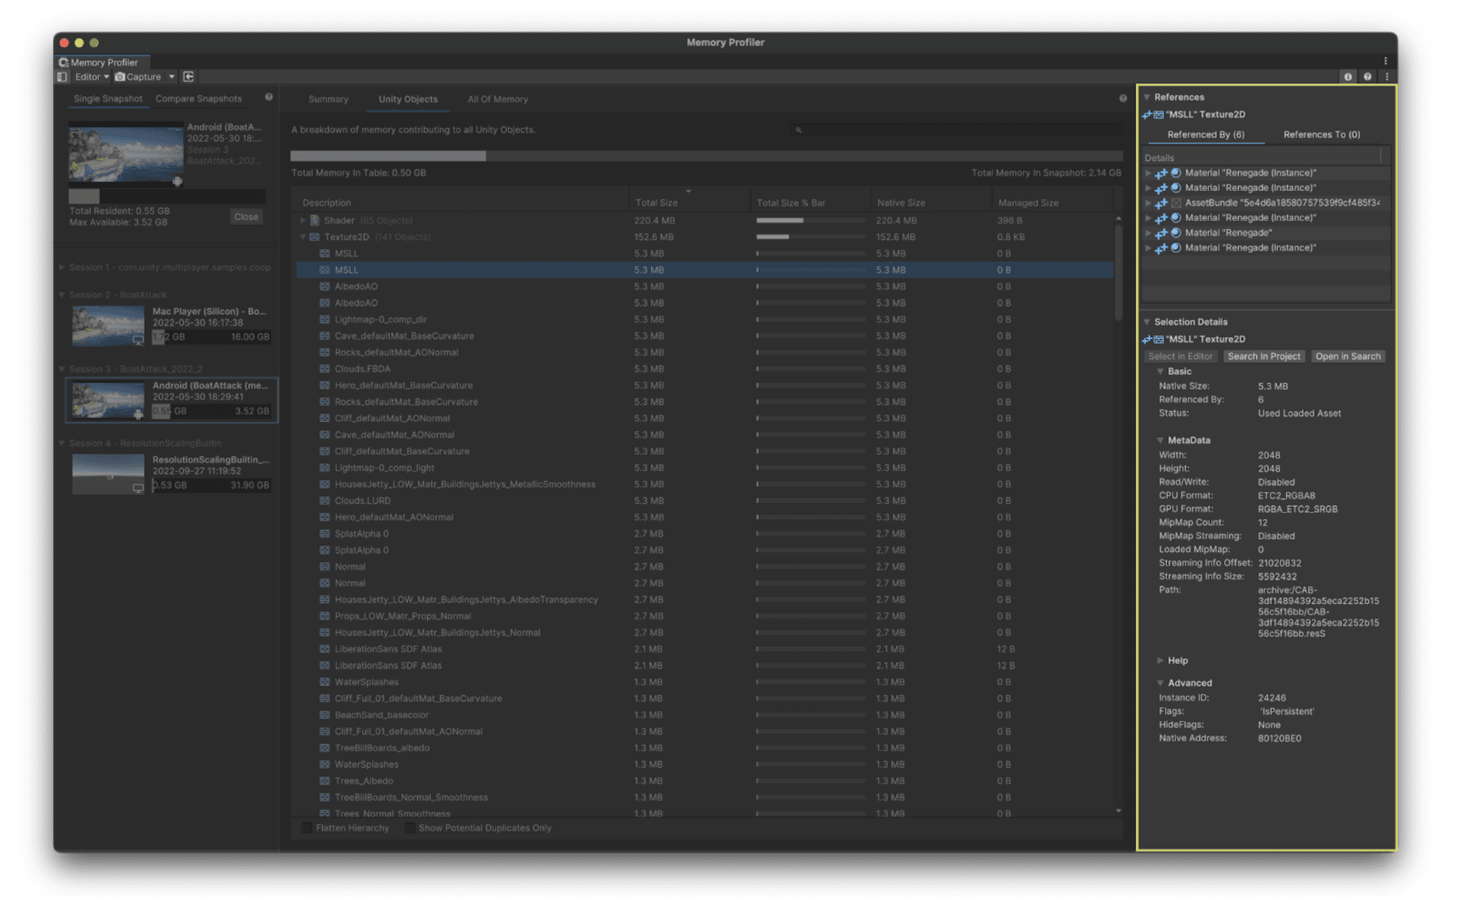Screen dimensions: 1467x919
Task: Show the Referenced By (6) tab
Action: 1206,134
